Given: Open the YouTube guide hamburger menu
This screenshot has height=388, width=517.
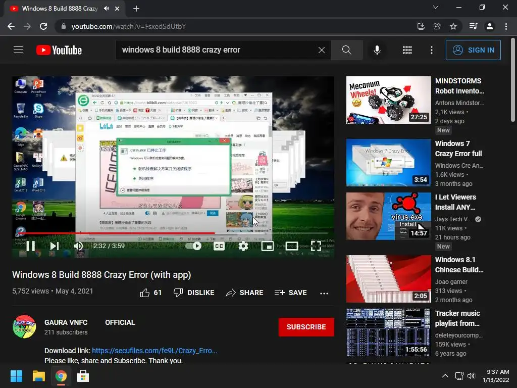Looking at the screenshot, I should coord(18,50).
